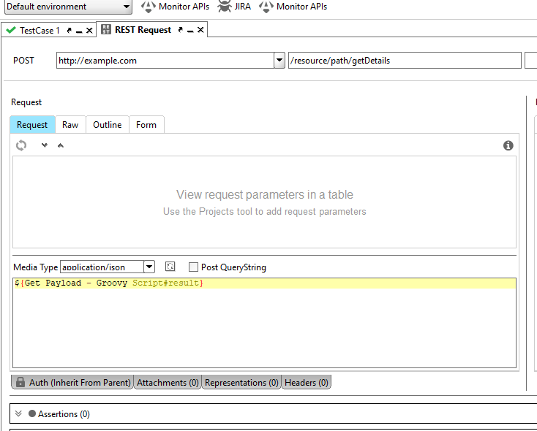537x431 pixels.
Task: Click the first Monitor APIs toolbar button
Action: (x=176, y=7)
